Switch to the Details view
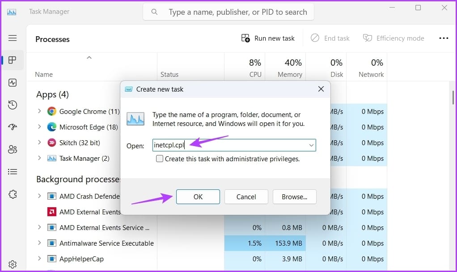The image size is (457, 272). click(x=13, y=172)
